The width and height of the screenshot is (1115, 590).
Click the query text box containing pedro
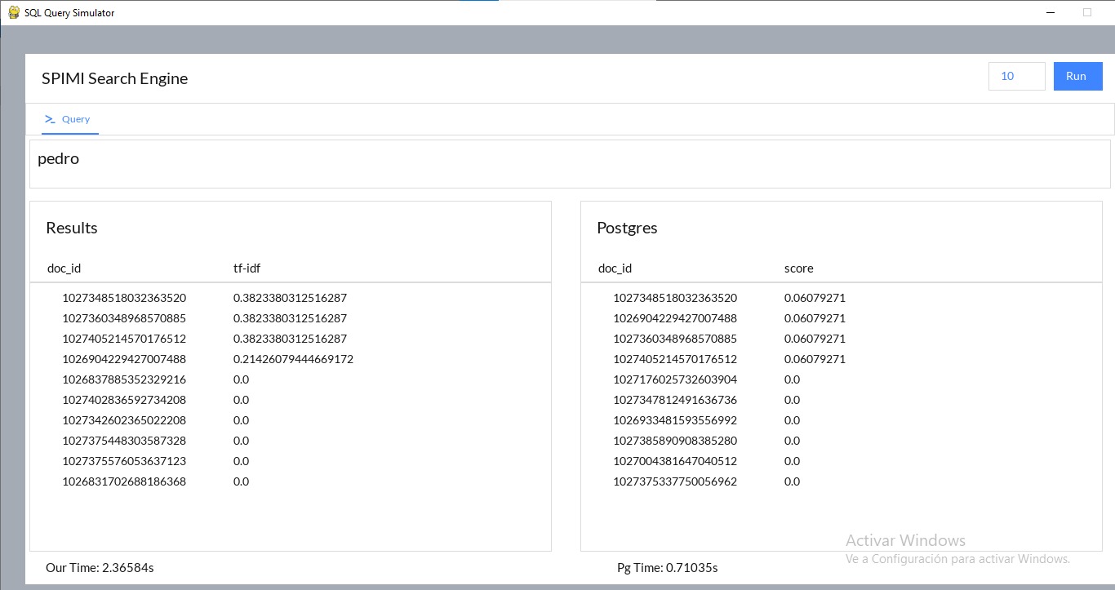pyautogui.click(x=570, y=164)
